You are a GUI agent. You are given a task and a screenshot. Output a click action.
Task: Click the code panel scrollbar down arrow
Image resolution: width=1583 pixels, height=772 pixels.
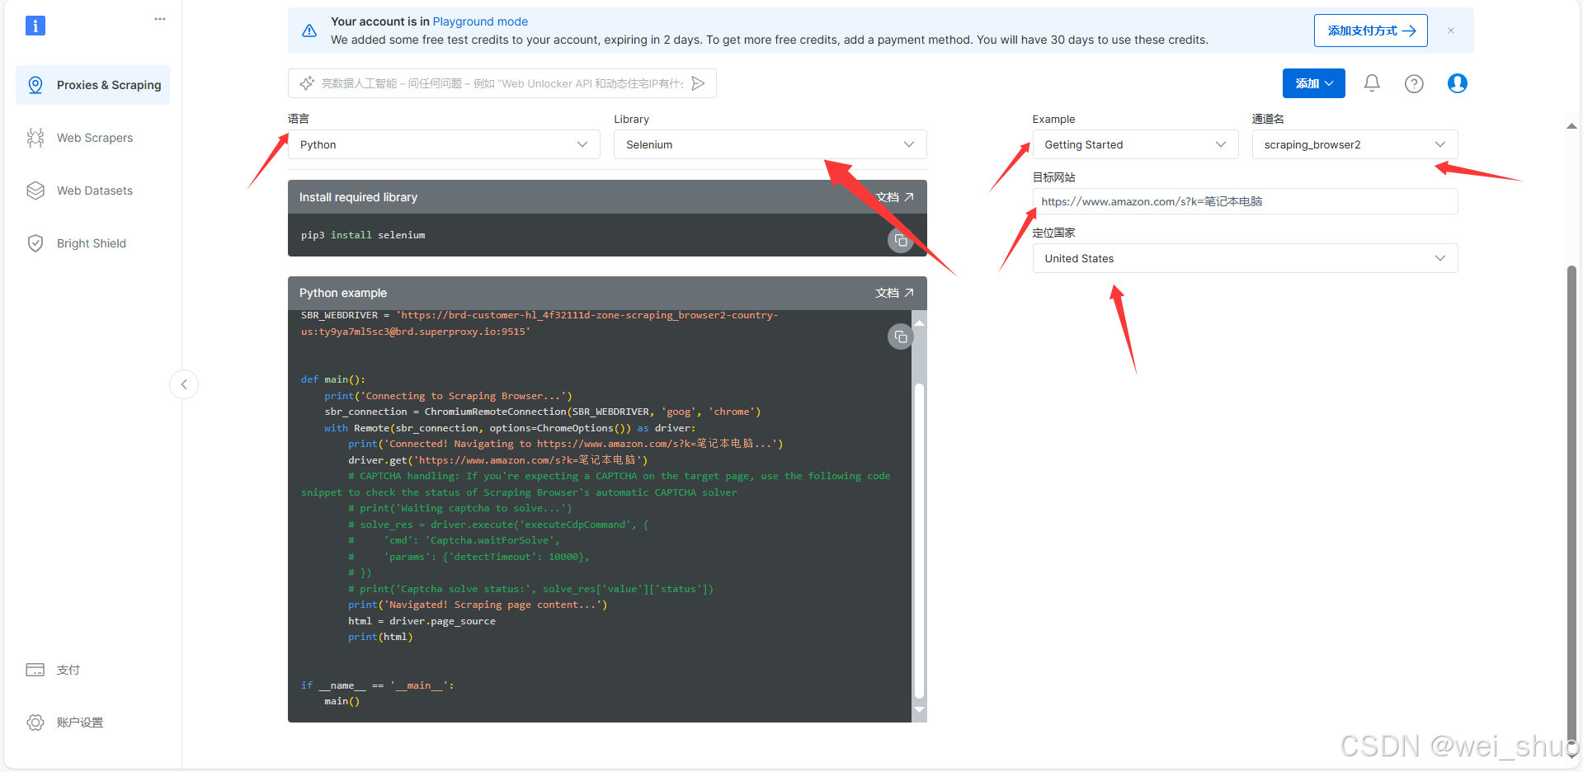pos(919,709)
